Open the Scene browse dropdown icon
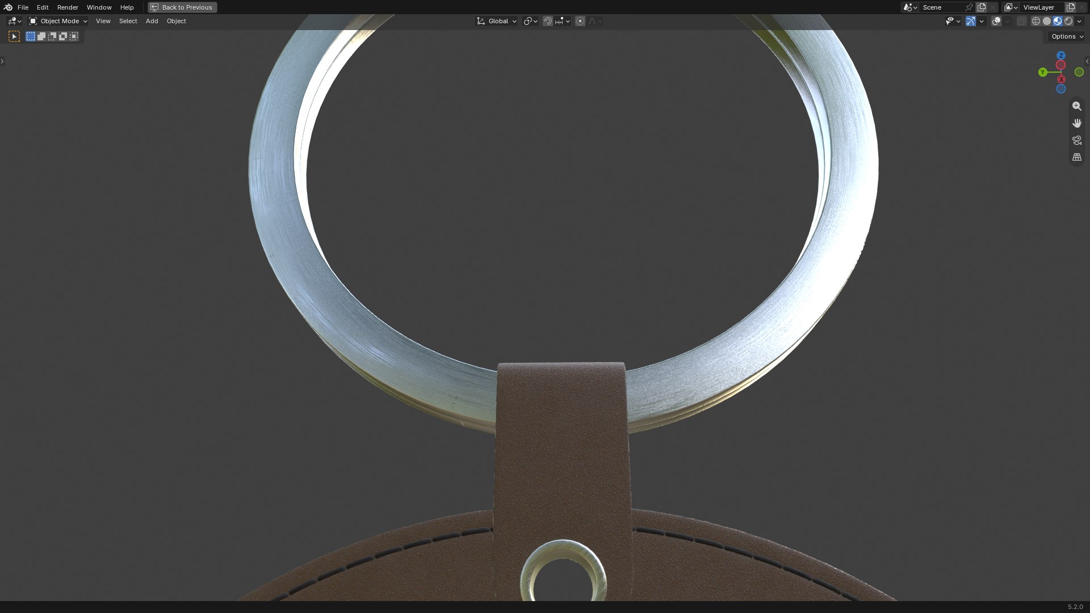 pyautogui.click(x=910, y=7)
